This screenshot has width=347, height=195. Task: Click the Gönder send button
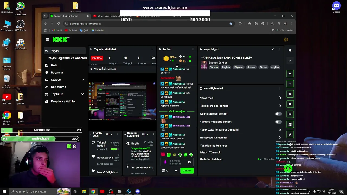click(187, 171)
